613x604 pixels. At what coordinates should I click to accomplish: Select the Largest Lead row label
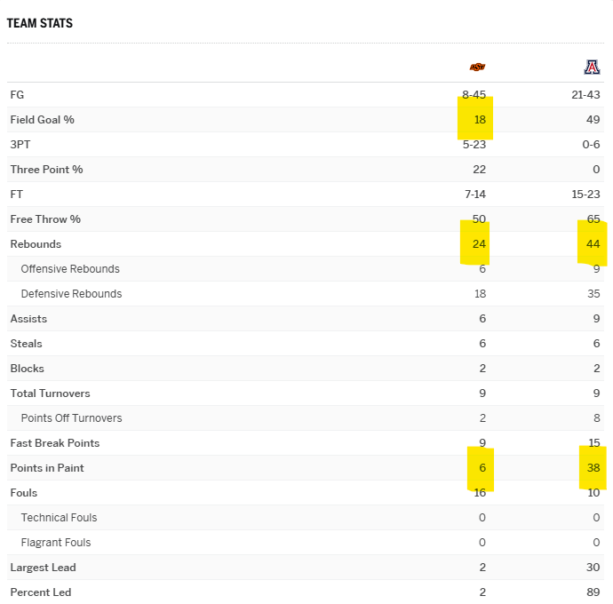(x=43, y=568)
